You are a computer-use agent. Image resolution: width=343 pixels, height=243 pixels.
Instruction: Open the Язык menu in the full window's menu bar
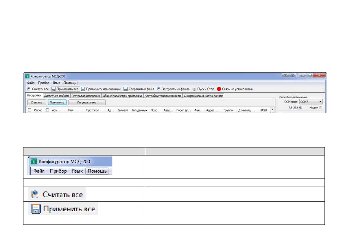[56, 83]
